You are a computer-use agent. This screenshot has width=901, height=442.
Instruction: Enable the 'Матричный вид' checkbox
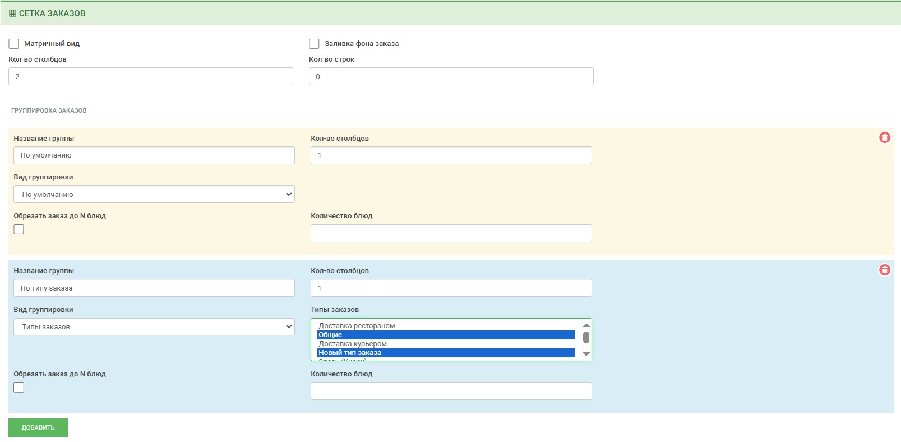pos(14,44)
